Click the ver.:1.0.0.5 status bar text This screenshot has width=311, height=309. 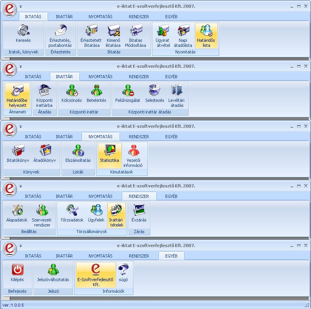(x=13, y=305)
